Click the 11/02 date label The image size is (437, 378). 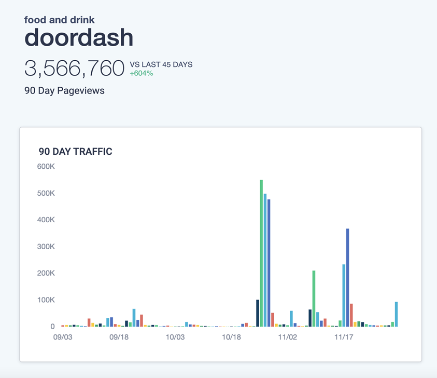click(x=287, y=337)
